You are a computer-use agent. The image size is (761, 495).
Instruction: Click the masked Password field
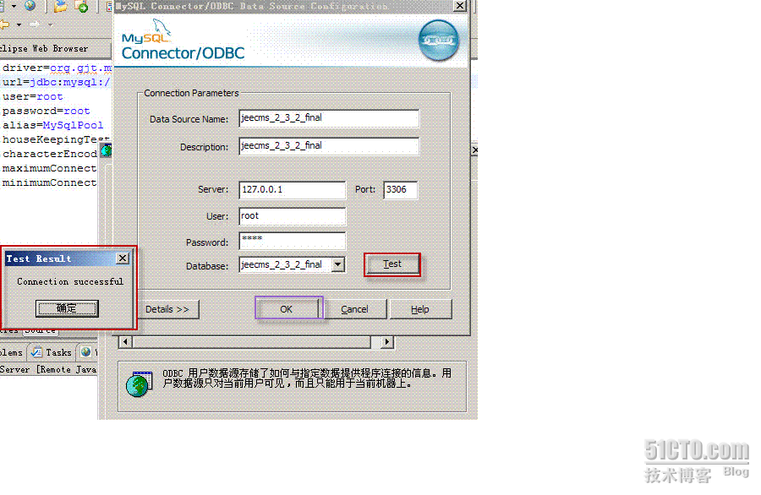(293, 241)
